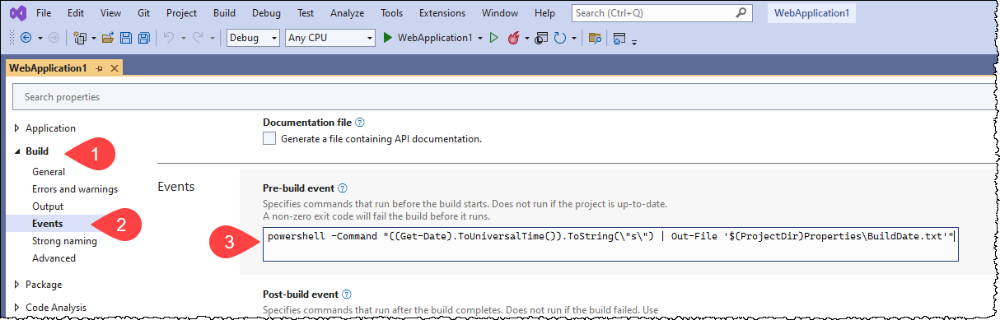Open the back navigation history dropdown
This screenshot has height=320, width=1000.
coord(40,38)
